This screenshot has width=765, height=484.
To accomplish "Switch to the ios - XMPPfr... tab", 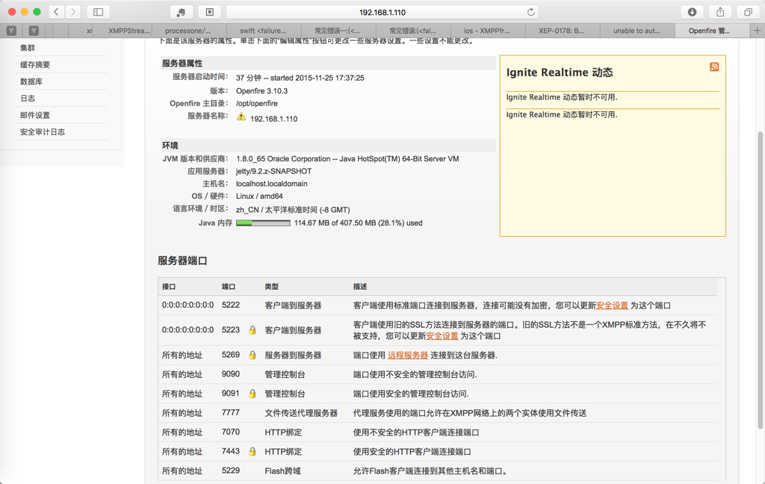I will click(487, 31).
